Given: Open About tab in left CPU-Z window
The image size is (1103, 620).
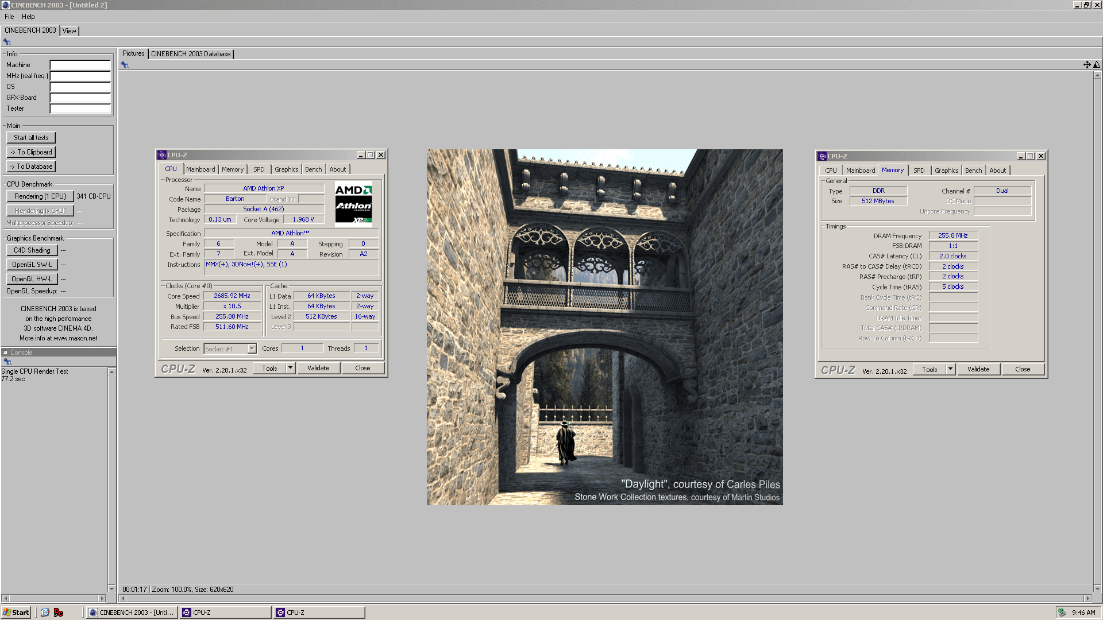Looking at the screenshot, I should click(338, 169).
